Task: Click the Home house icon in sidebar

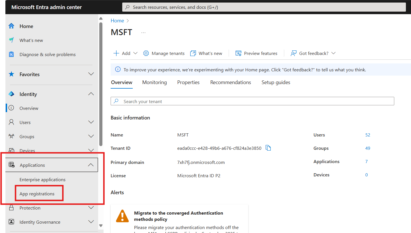Action: click(x=11, y=26)
